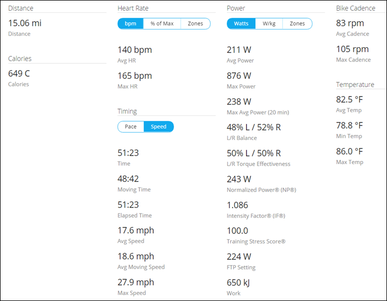The width and height of the screenshot is (387, 301).
Task: Click the Power section header
Action: [x=236, y=8]
